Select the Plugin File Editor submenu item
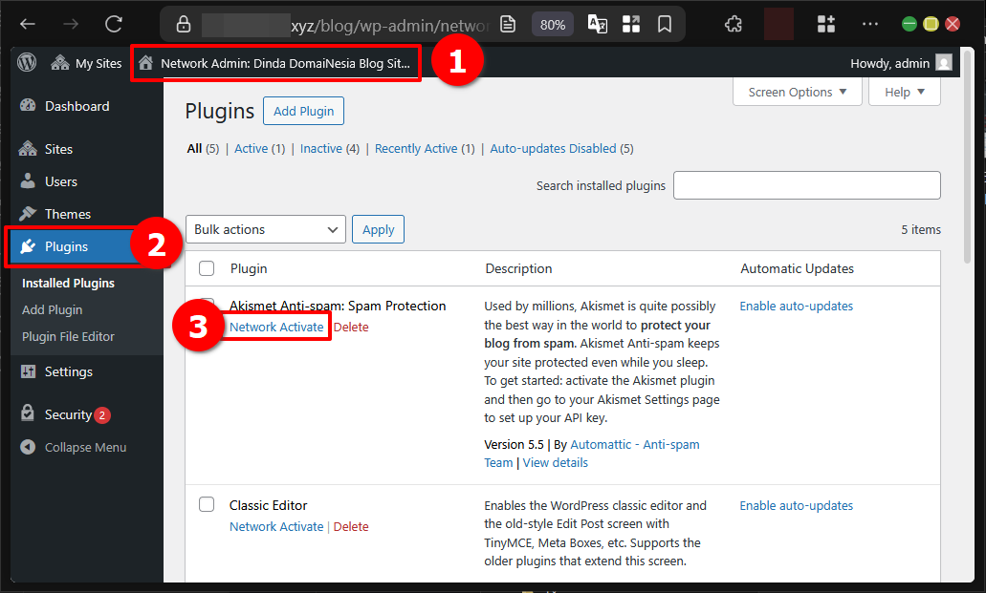The width and height of the screenshot is (986, 593). point(68,336)
